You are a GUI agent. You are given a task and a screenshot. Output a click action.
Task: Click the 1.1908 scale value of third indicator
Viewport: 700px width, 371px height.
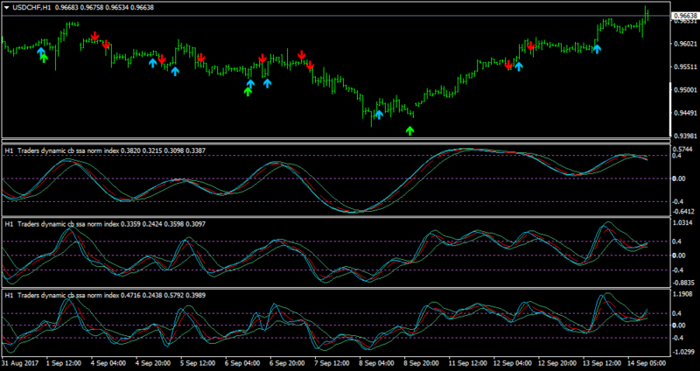[x=683, y=294]
